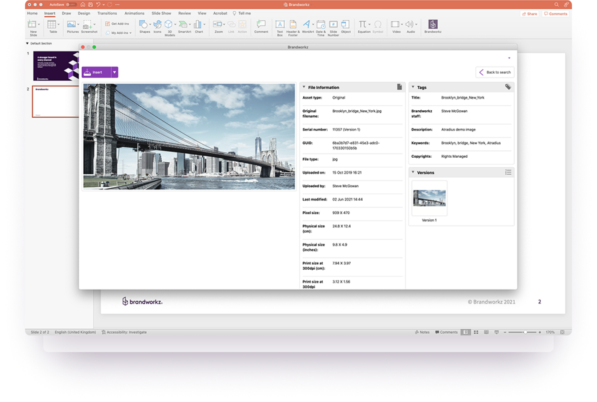Insert a Table from the ribbon
The height and width of the screenshot is (402, 597).
click(52, 27)
